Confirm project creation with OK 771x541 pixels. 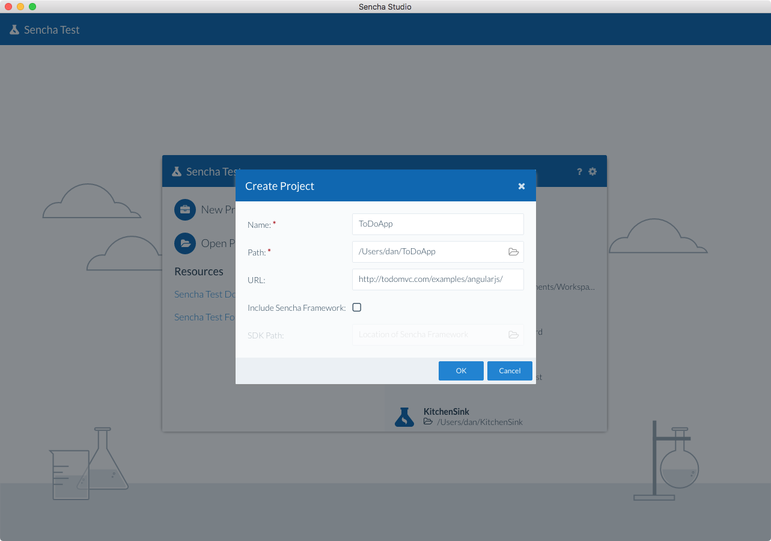(x=461, y=371)
